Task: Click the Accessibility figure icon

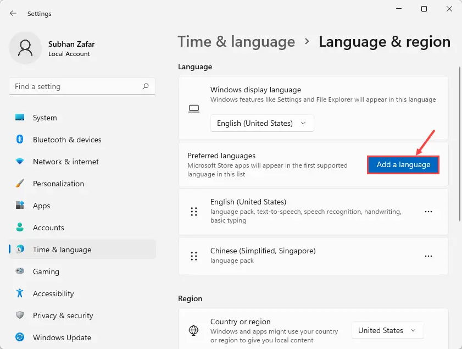Action: (x=20, y=293)
